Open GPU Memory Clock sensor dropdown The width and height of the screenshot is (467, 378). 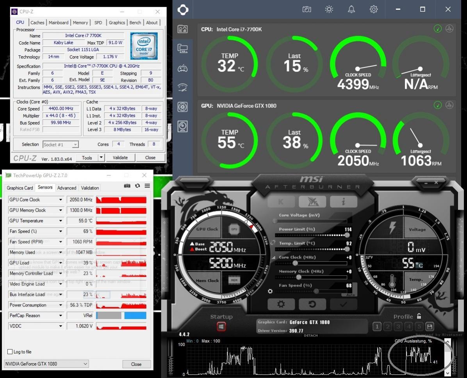click(61, 210)
